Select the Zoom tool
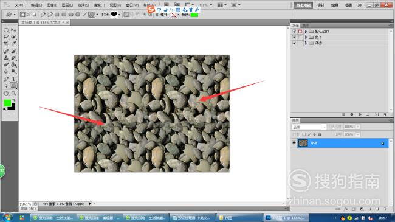The height and width of the screenshot is (222, 395). pyautogui.click(x=13, y=94)
